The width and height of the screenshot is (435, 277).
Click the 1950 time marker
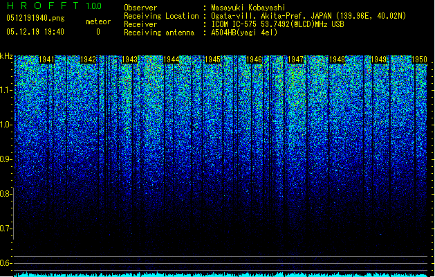tap(419, 60)
